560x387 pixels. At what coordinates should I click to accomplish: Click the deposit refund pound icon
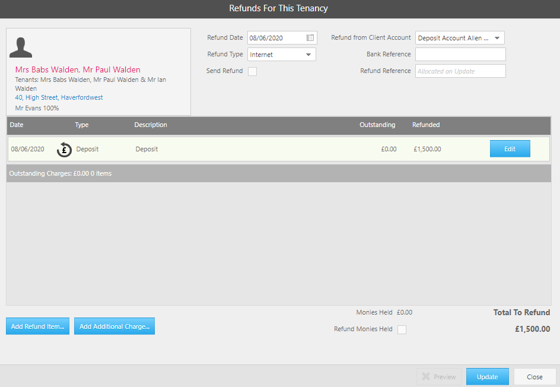point(64,150)
